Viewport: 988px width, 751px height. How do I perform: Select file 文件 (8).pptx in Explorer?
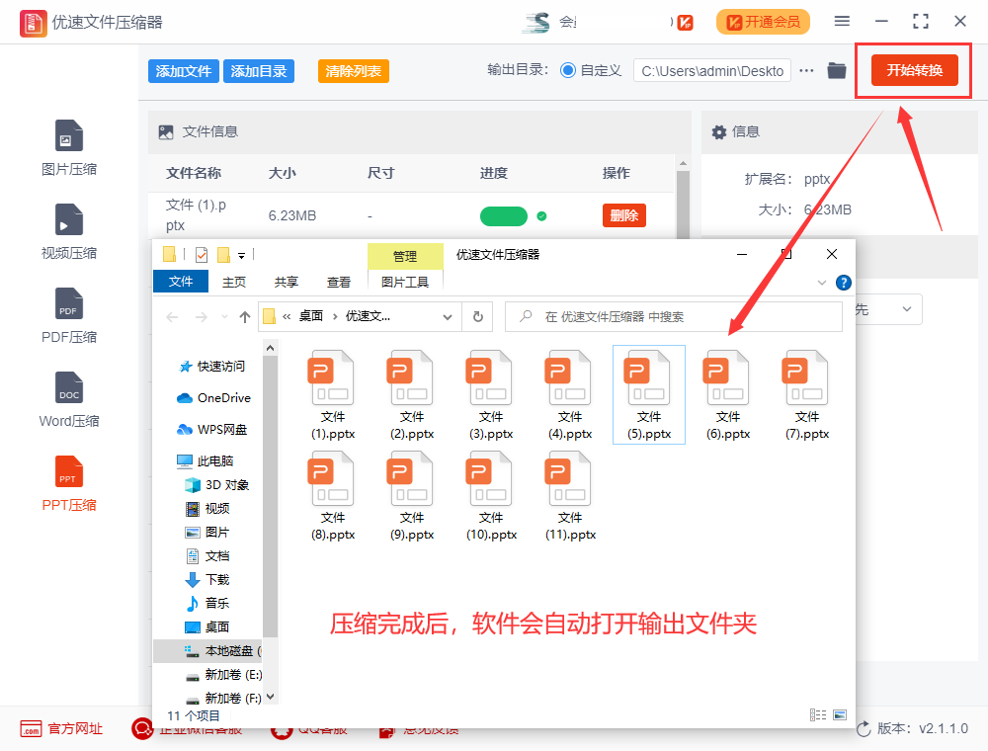(333, 496)
